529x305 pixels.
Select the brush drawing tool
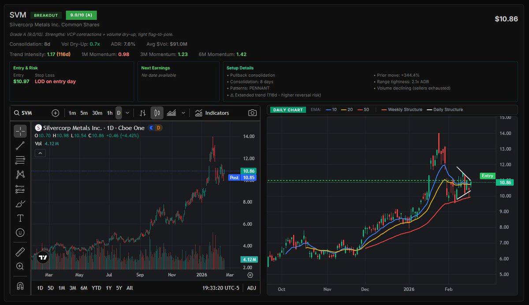tap(20, 204)
